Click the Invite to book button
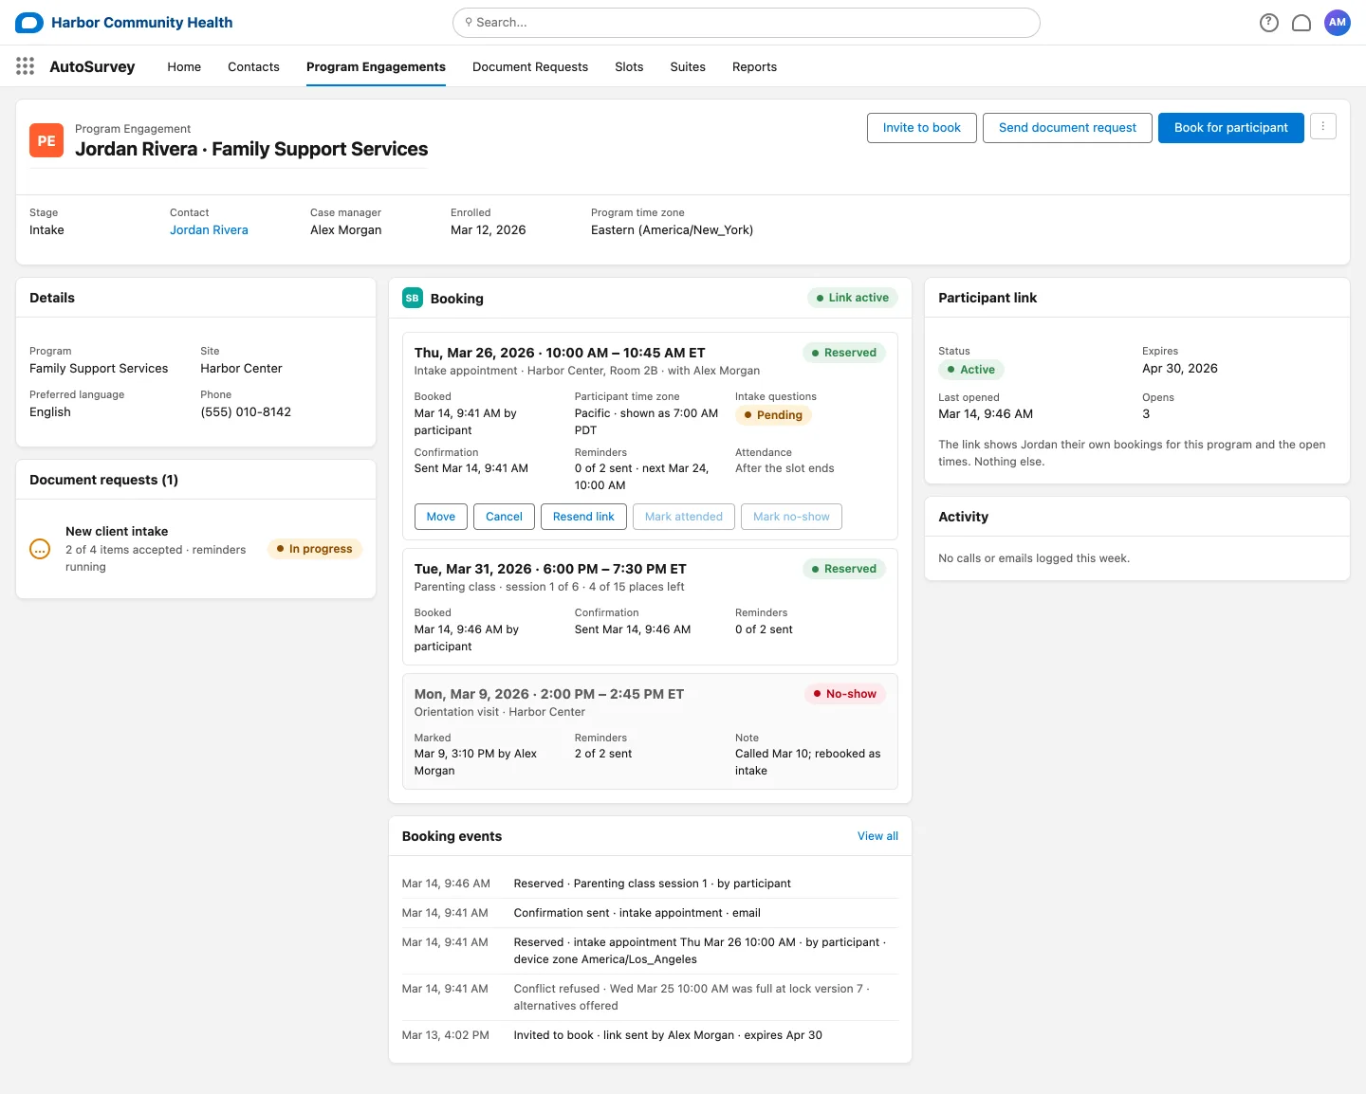The image size is (1366, 1094). point(922,128)
